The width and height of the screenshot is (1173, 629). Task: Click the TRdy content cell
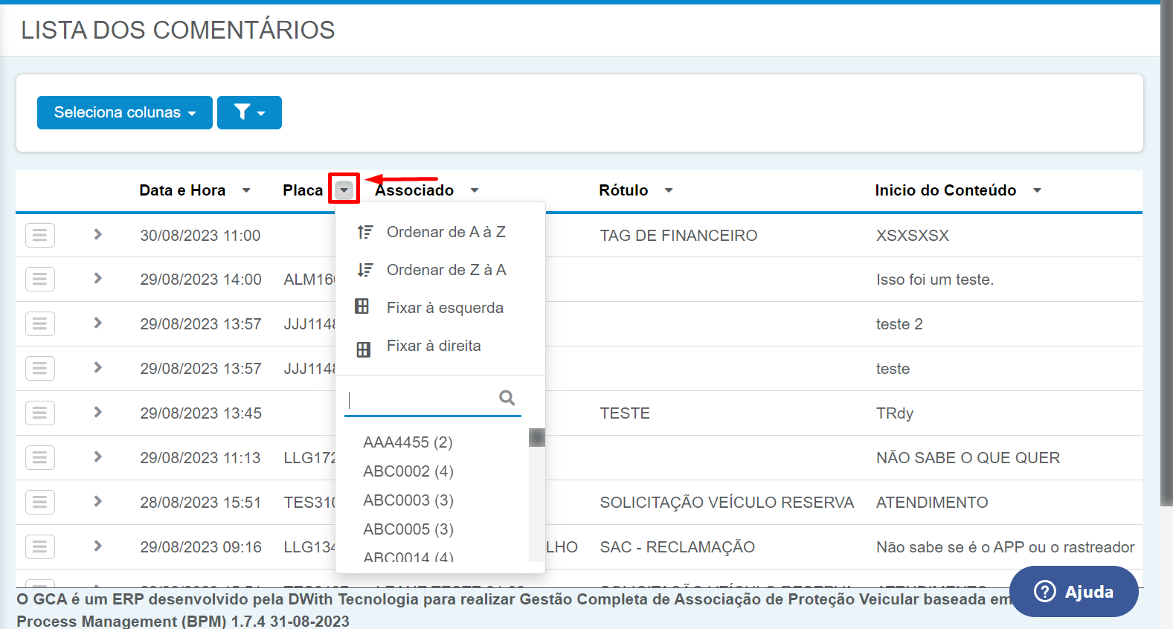(x=895, y=413)
